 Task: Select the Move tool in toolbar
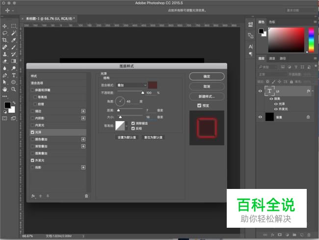pyautogui.click(x=4, y=26)
